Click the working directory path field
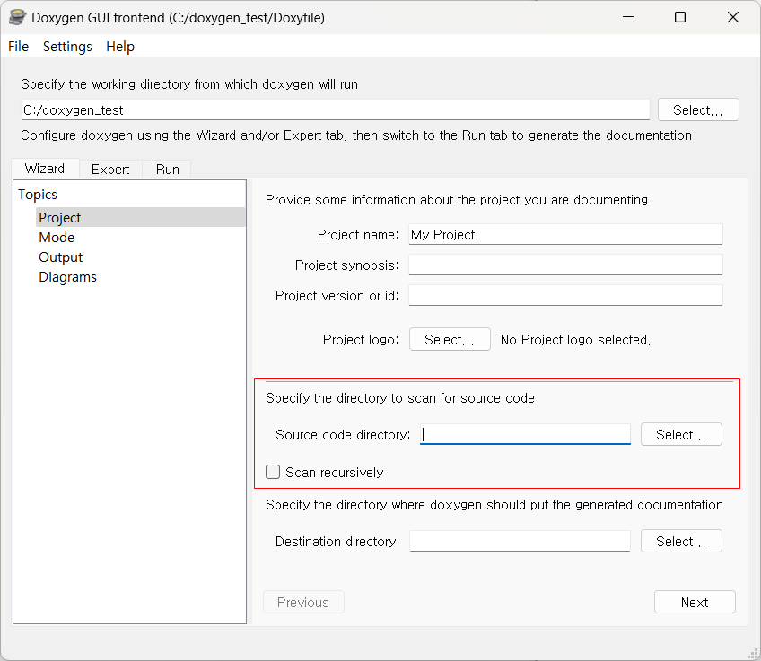 tap(336, 110)
